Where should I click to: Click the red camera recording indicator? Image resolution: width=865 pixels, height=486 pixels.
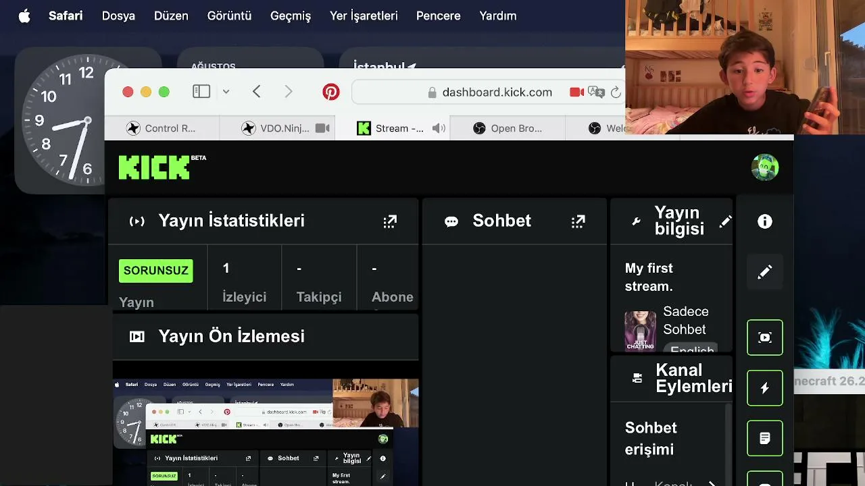(x=576, y=92)
